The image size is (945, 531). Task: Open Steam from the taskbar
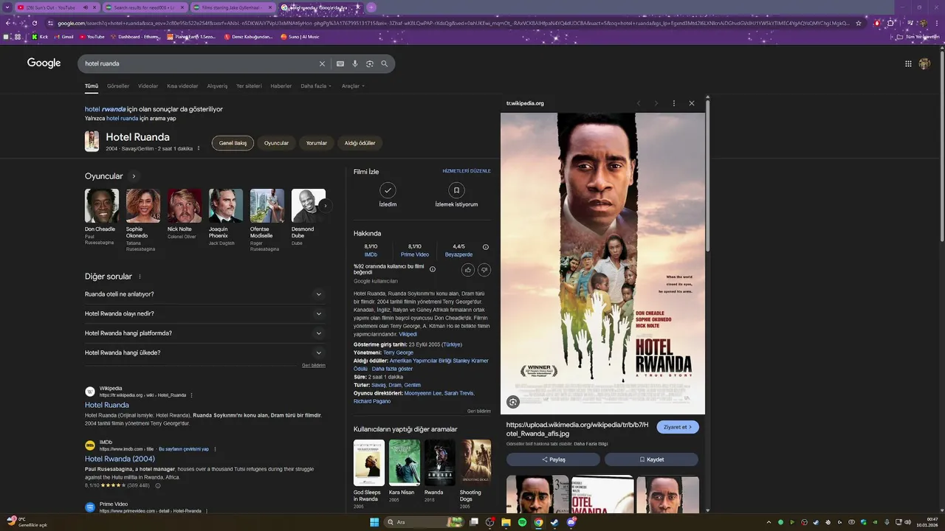554,522
